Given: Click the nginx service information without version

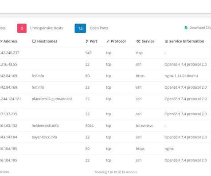Looking at the screenshot, I should [x=169, y=149].
